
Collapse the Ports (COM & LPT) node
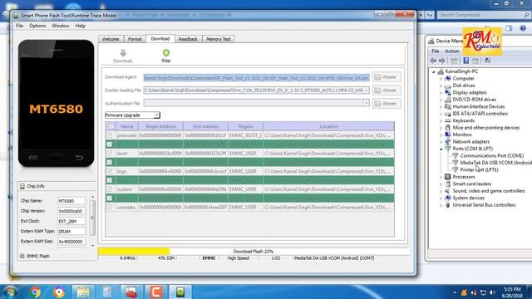point(441,149)
